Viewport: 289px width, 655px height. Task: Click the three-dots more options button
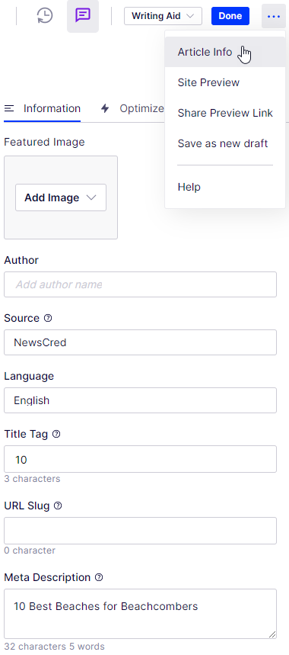click(x=274, y=16)
